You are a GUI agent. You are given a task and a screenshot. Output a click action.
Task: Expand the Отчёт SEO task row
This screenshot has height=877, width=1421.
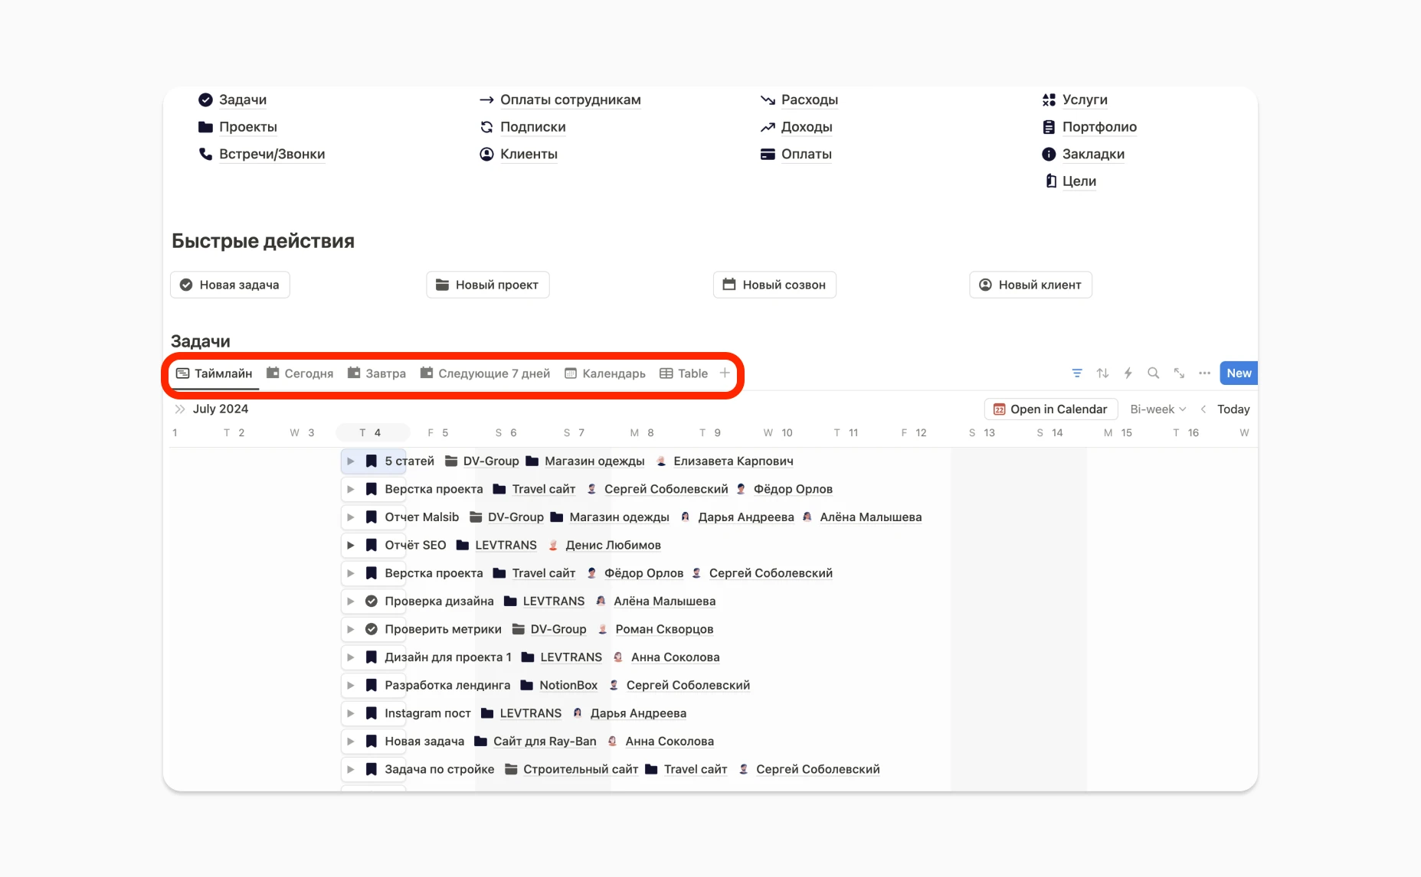(351, 545)
